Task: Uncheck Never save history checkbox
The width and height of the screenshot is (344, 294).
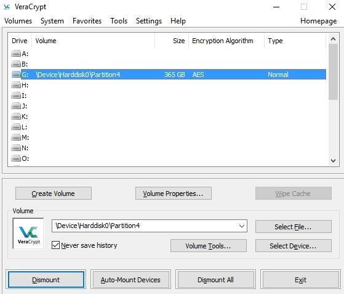Action: click(55, 245)
